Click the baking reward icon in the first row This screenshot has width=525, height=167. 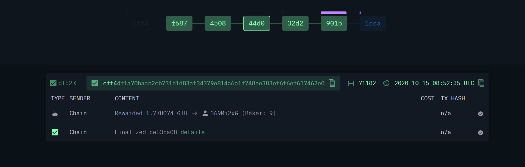(x=55, y=113)
